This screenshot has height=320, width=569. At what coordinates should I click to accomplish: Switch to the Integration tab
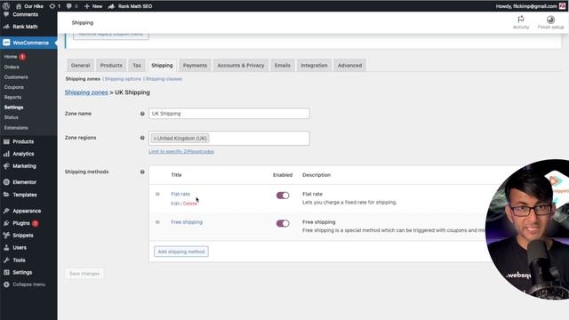coord(314,65)
